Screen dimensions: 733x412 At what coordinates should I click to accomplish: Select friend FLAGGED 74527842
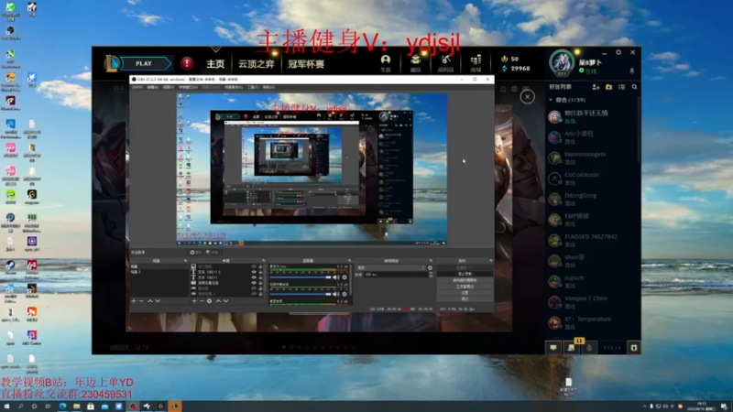pos(592,240)
